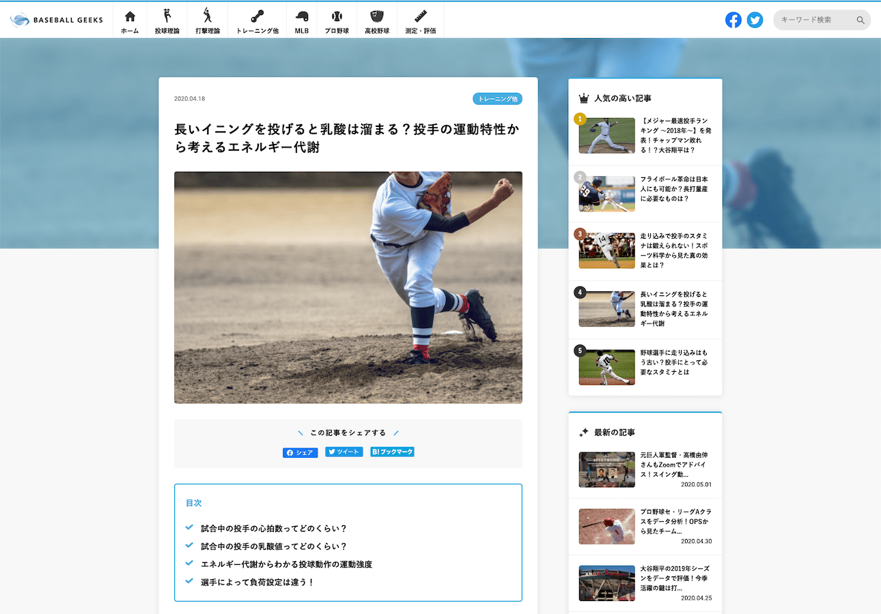The height and width of the screenshot is (614, 881).
Task: Click the 投球理論 pitcher icon
Action: click(x=167, y=16)
